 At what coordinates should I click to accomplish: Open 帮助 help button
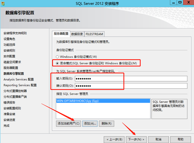point(180,139)
